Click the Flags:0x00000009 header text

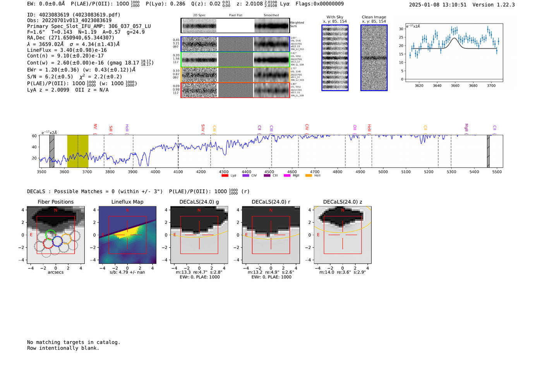pos(319,4)
